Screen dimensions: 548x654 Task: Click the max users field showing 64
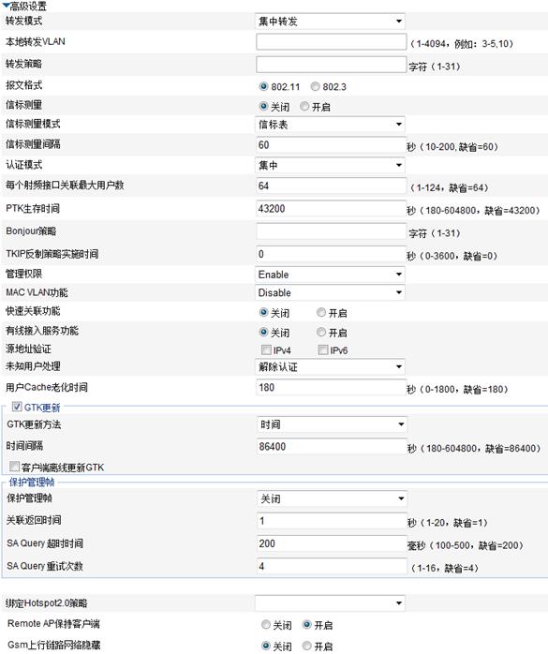click(x=331, y=186)
